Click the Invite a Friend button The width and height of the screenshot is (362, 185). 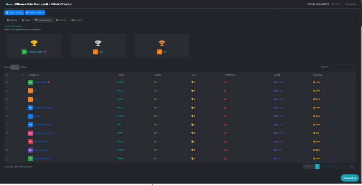[35, 13]
